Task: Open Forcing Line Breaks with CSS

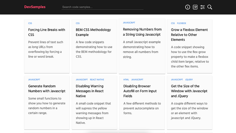Action: click(x=46, y=32)
